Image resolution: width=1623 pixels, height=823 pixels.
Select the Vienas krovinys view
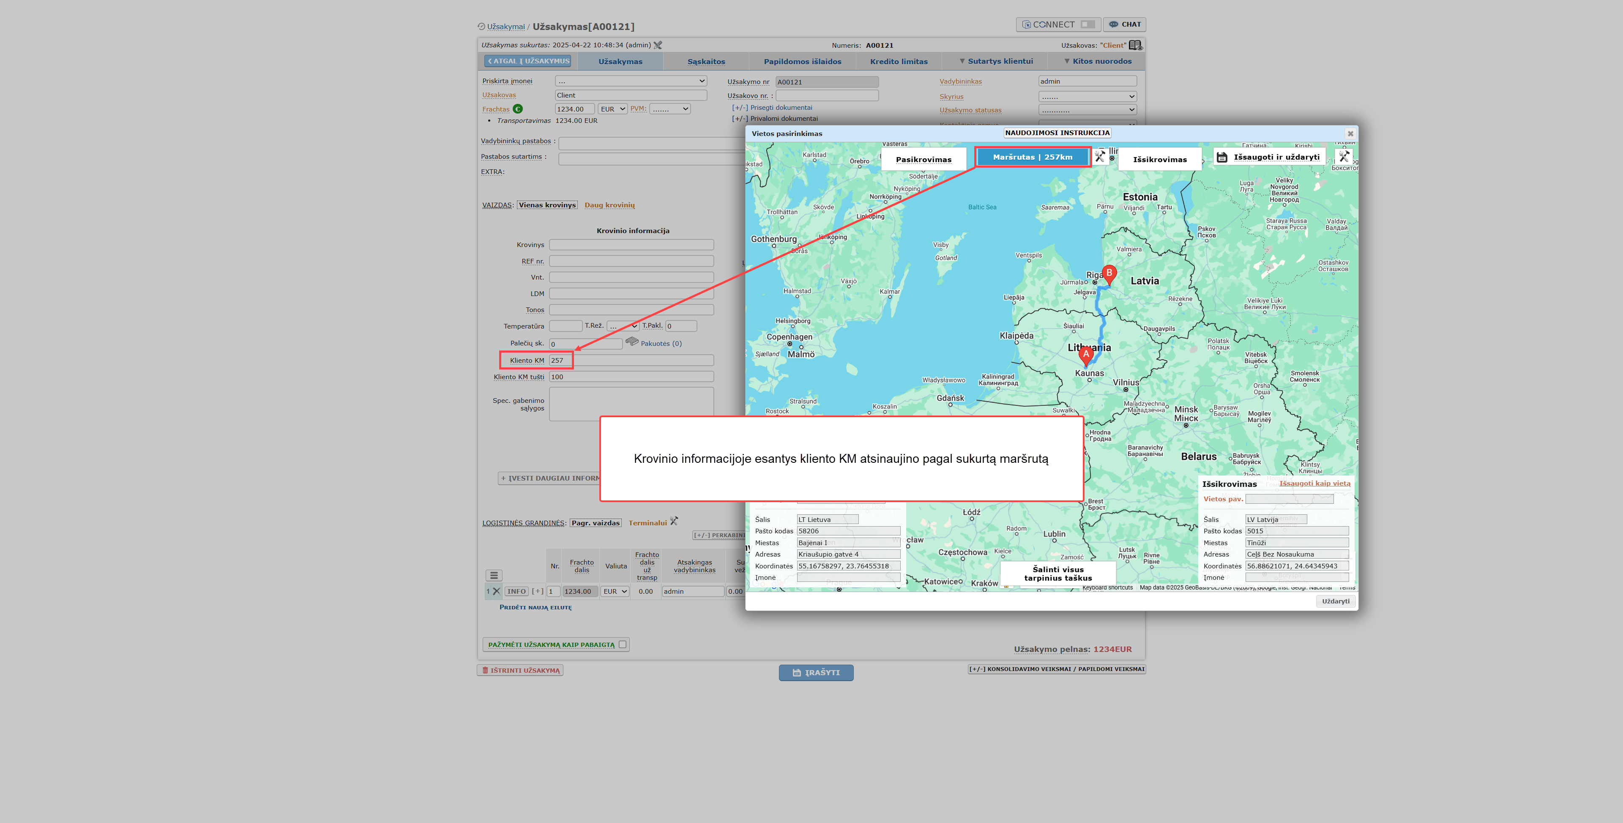click(547, 205)
